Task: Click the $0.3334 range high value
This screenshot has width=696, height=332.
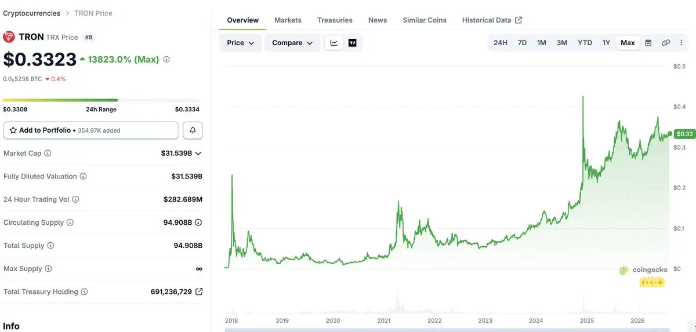Action: pyautogui.click(x=187, y=110)
